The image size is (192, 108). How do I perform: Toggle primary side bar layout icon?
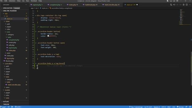[168, 1]
